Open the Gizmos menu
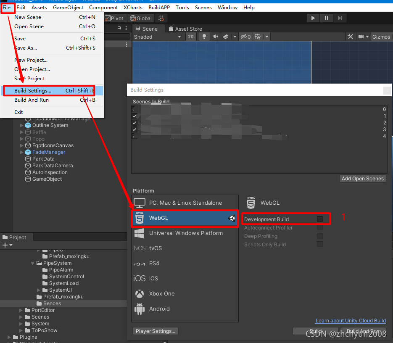 point(381,37)
